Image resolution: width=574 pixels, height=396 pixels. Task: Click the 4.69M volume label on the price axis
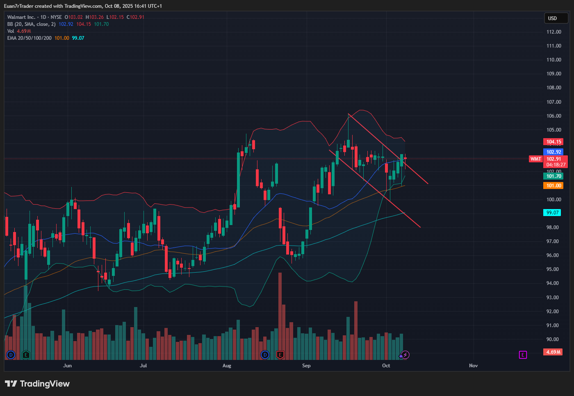click(553, 352)
